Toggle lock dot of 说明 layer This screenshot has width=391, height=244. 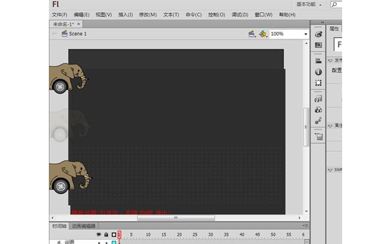[x=106, y=243]
